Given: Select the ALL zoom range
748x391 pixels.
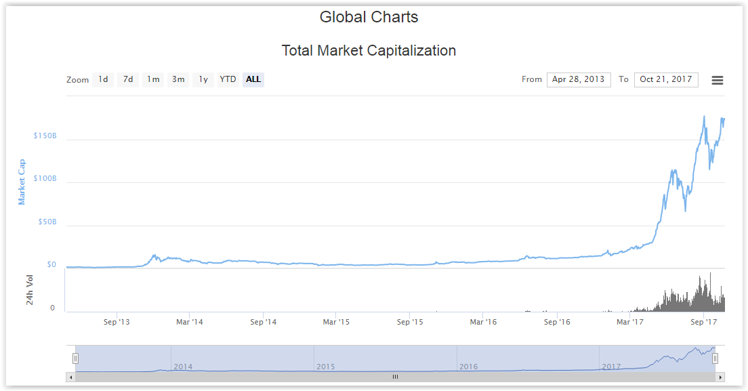Looking at the screenshot, I should coord(253,79).
